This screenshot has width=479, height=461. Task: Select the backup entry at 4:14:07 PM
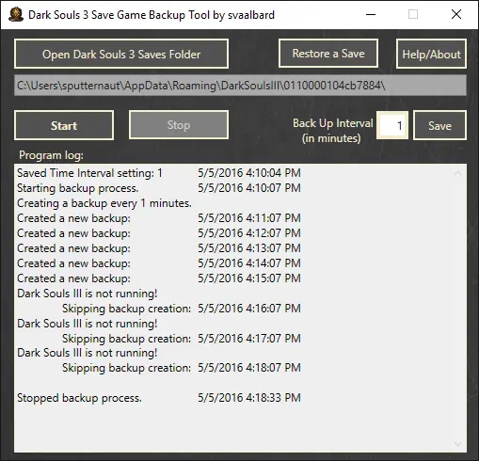(159, 263)
